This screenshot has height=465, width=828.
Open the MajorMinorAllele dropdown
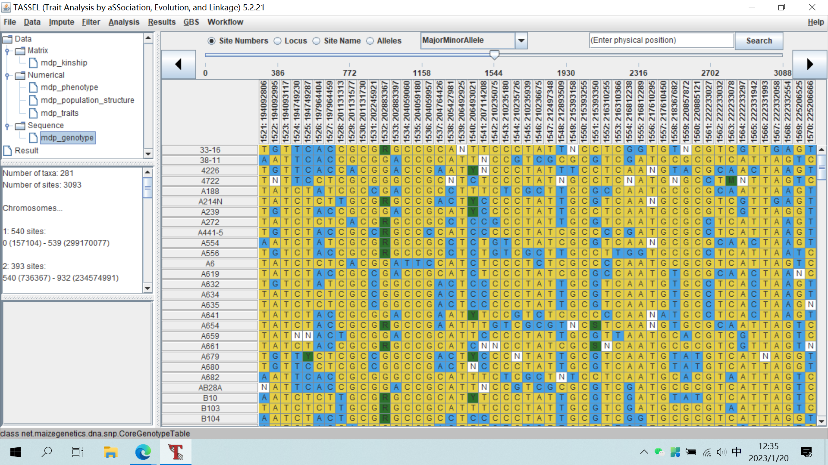(x=521, y=40)
